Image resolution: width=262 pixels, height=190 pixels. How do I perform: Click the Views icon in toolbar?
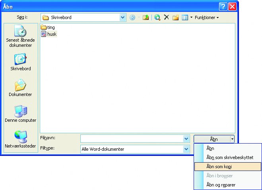coord(185,17)
